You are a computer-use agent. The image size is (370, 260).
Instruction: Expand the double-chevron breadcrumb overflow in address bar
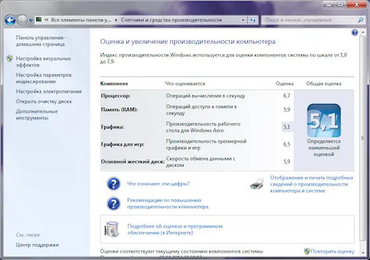46,20
